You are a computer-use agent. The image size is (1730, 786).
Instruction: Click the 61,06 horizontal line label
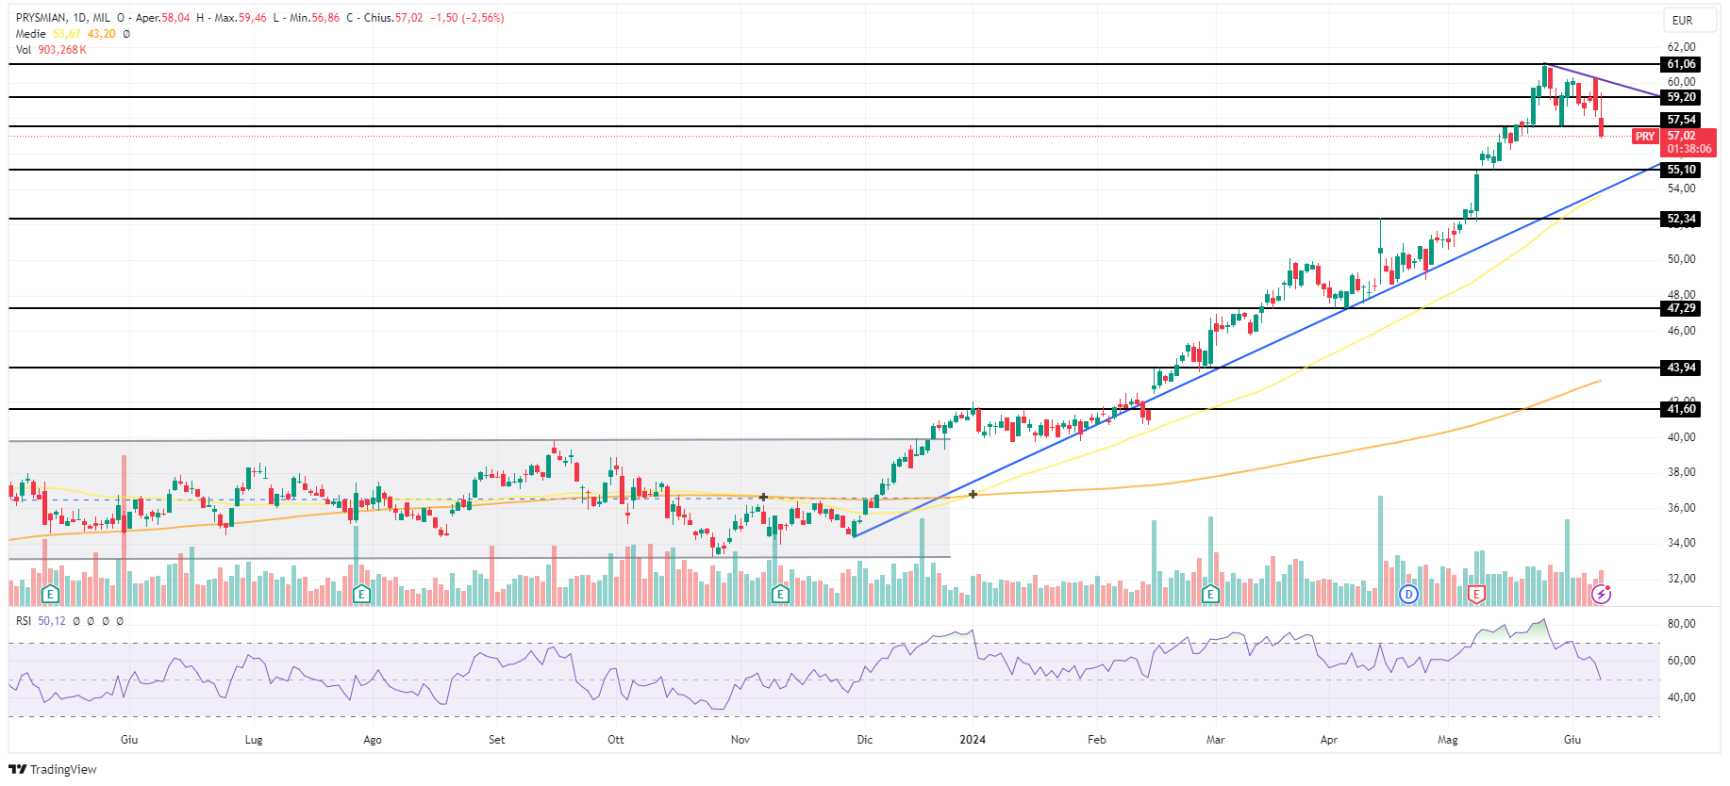pos(1681,64)
